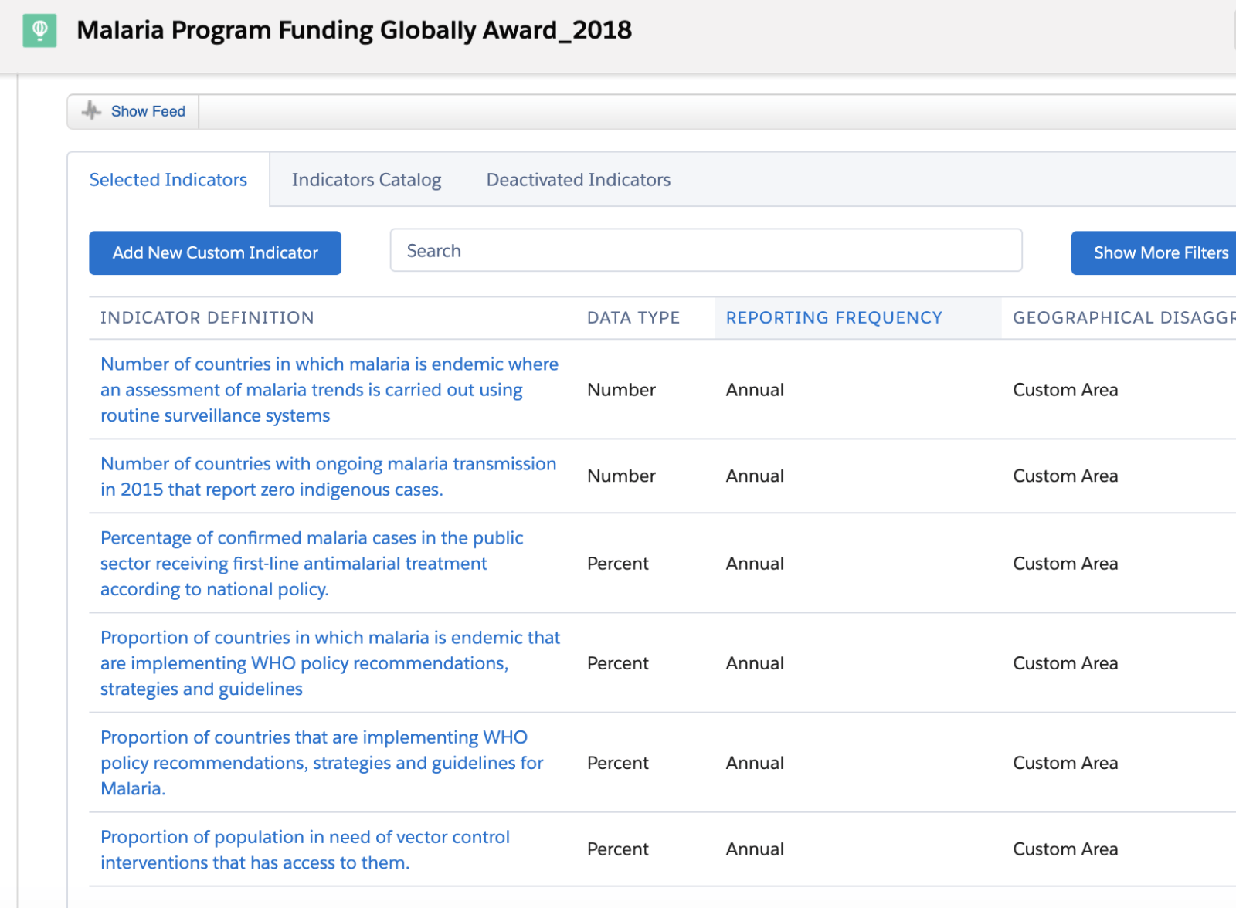This screenshot has width=1236, height=908.
Task: Open indicator about routine surveillance systems assessment
Action: 330,390
